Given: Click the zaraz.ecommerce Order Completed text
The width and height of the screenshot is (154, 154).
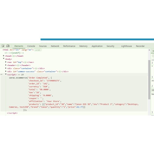Looking at the screenshot, I should point(30,78).
